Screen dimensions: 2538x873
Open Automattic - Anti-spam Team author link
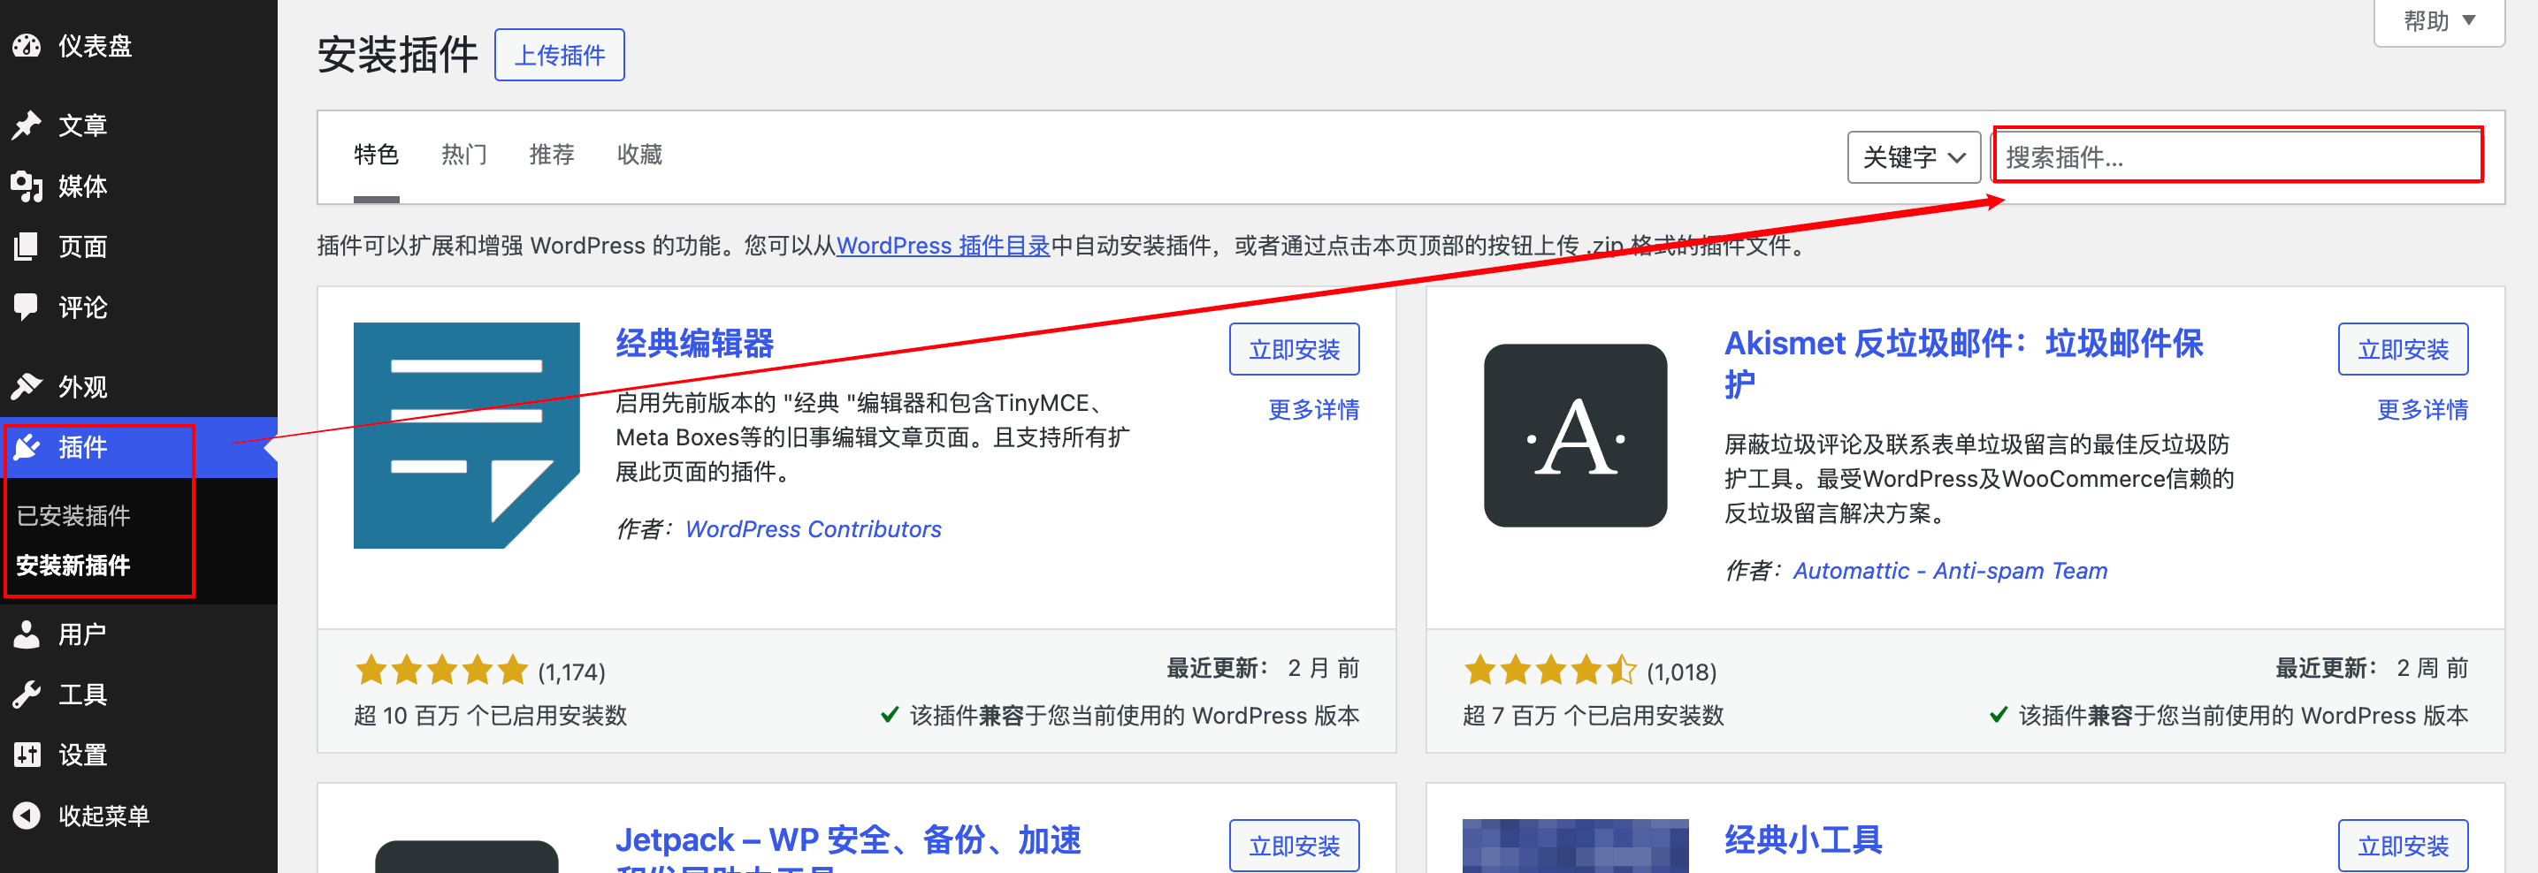point(1950,570)
